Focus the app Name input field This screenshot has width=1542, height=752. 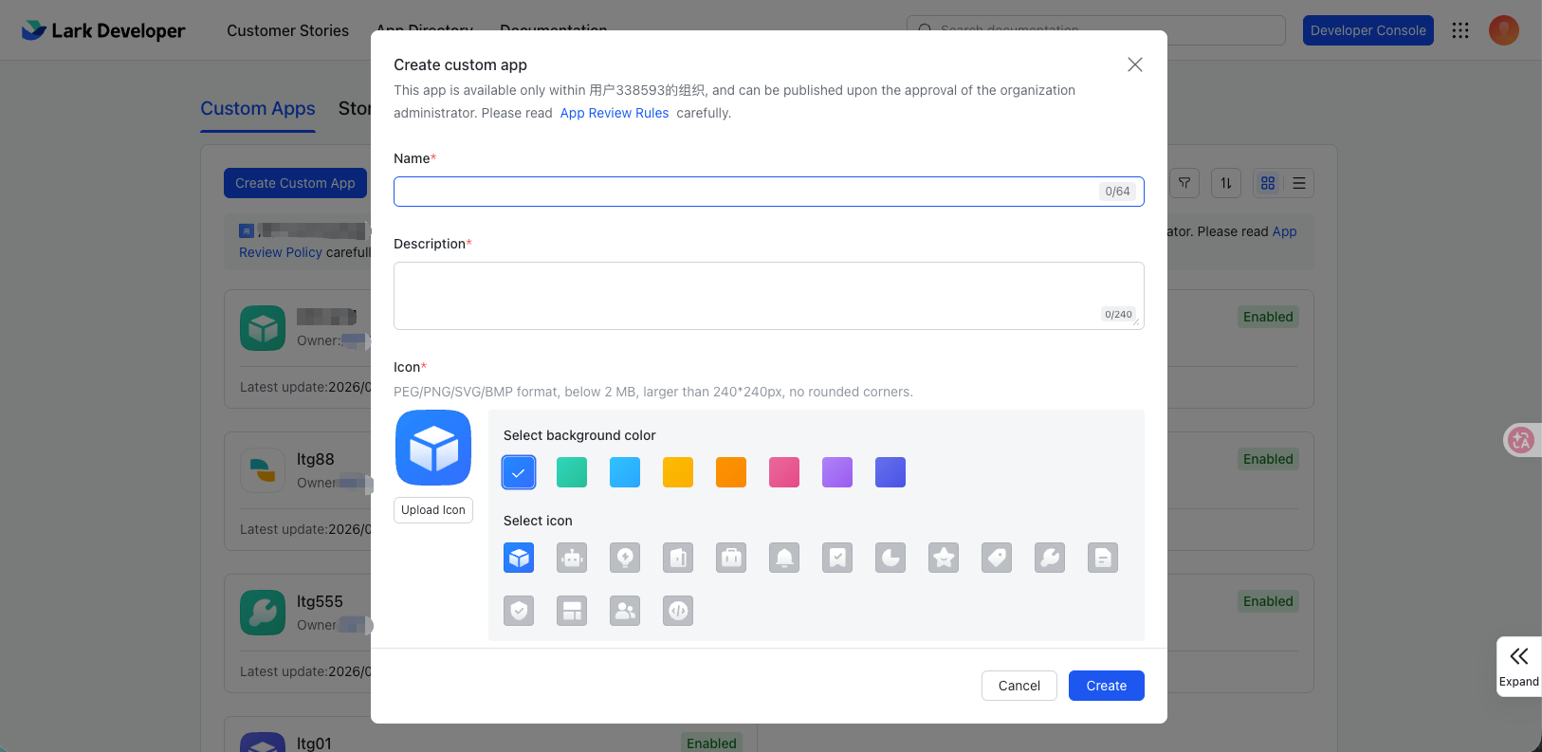click(x=745, y=192)
